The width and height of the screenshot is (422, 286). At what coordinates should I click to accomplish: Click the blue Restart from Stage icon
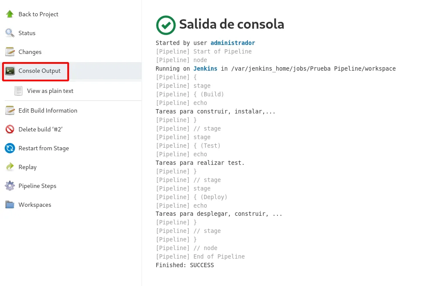[10, 148]
